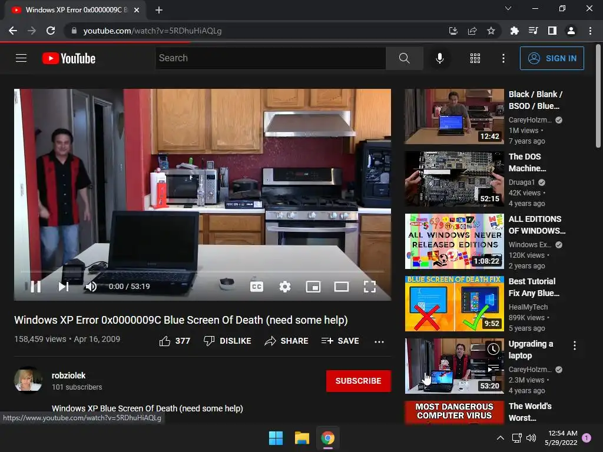Open Chrome profile icon
Screen dimensions: 603x452
[x=571, y=31]
